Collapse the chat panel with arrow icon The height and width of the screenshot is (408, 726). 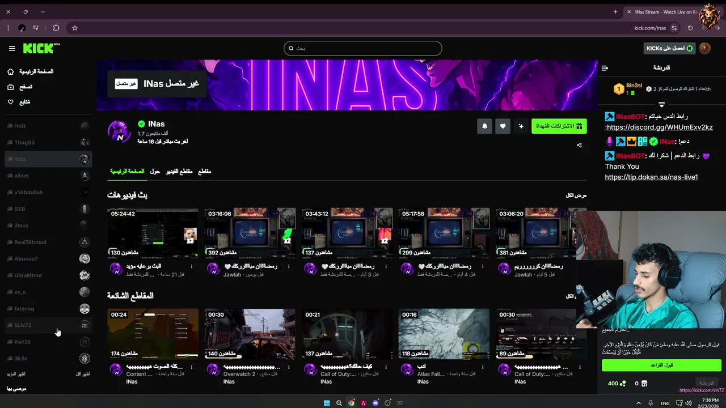point(605,68)
